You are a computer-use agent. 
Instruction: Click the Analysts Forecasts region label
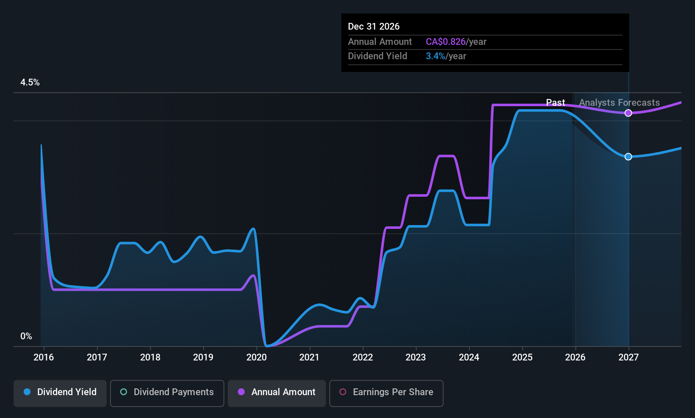(619, 103)
